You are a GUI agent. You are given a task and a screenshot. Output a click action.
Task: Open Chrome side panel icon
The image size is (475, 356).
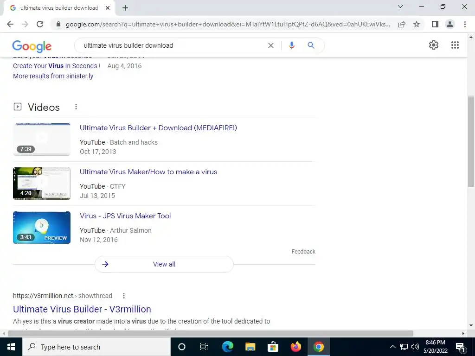435,24
